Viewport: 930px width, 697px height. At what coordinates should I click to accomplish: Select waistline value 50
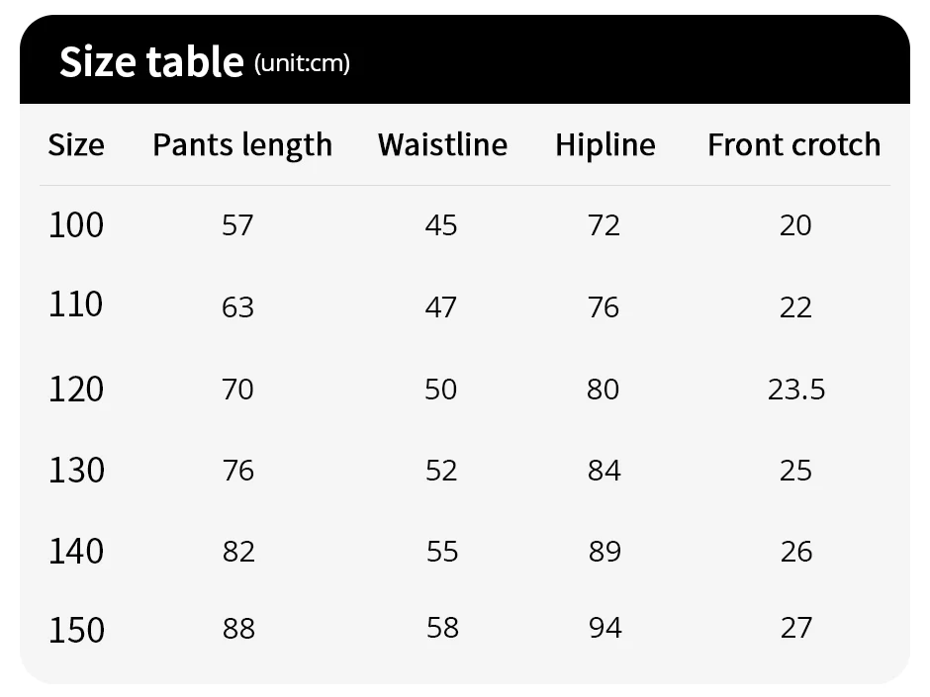coord(441,390)
